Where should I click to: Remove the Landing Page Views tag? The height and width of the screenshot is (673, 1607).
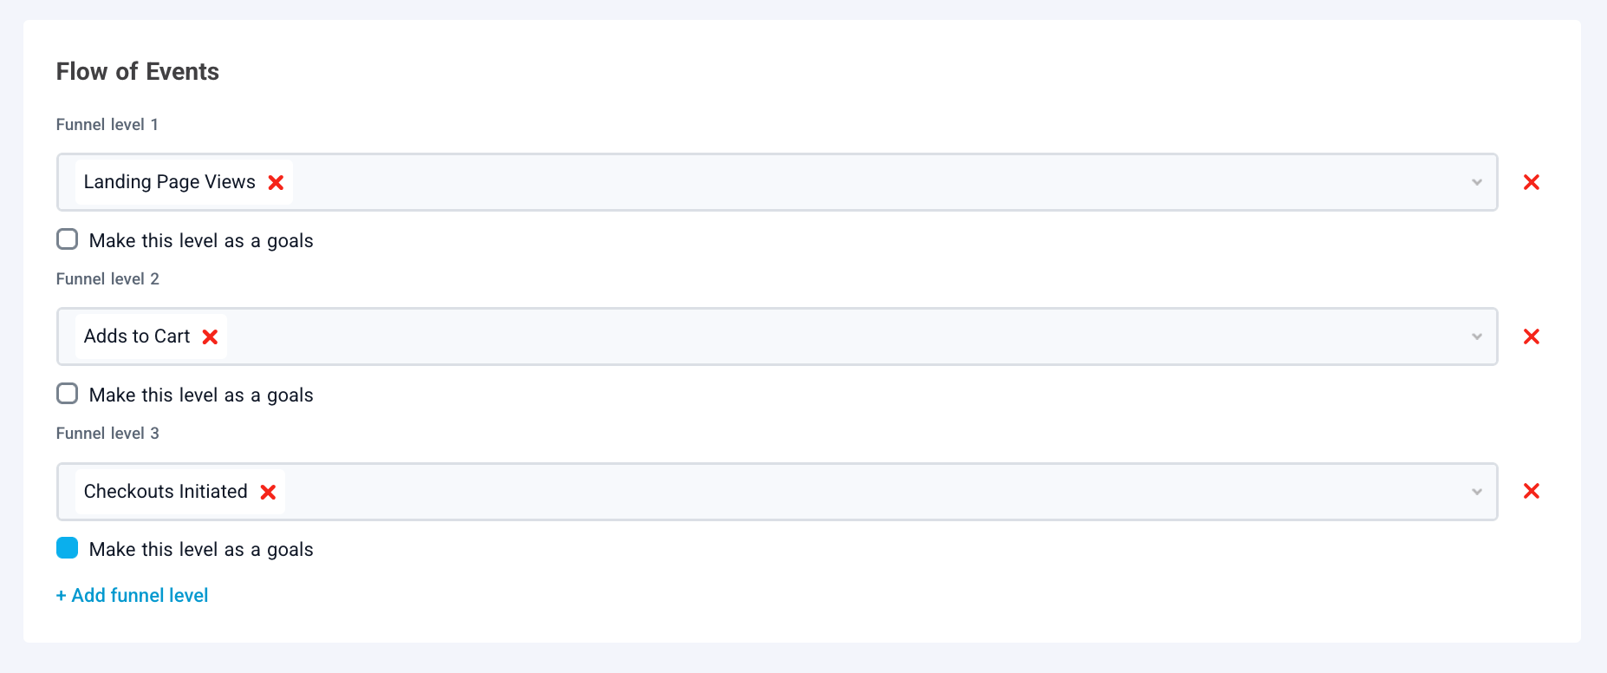276,182
